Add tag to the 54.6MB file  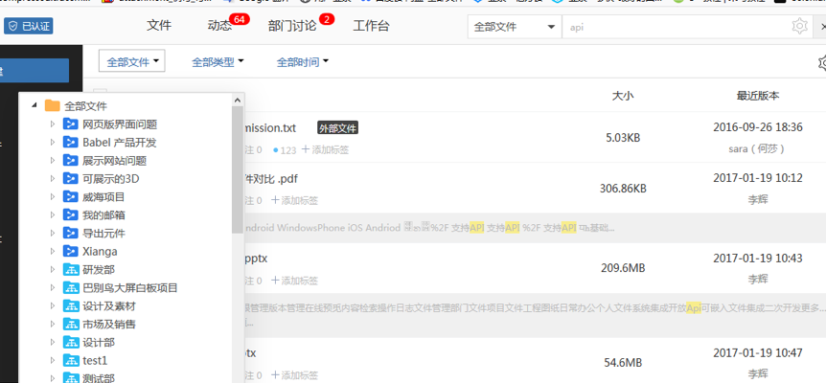[294, 375]
